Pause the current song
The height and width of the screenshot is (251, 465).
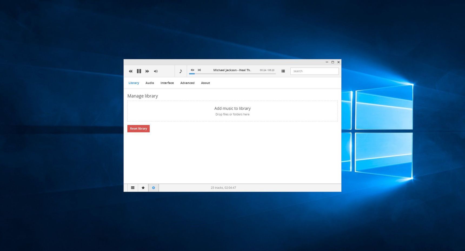(139, 71)
